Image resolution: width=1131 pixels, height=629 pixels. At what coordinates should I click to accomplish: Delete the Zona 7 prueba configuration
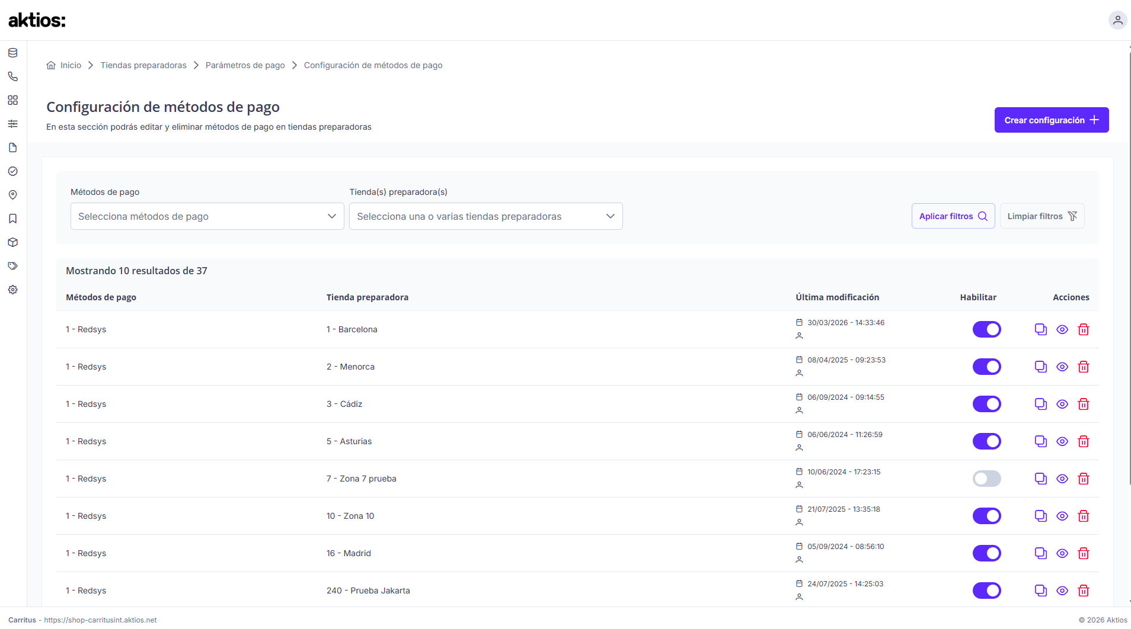[x=1084, y=479]
